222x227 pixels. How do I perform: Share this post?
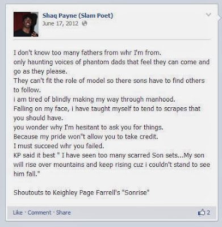click(x=64, y=212)
